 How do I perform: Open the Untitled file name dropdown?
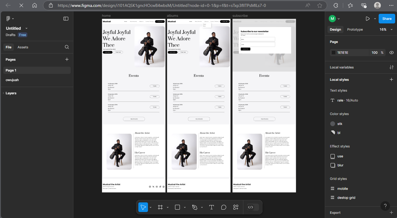point(26,28)
